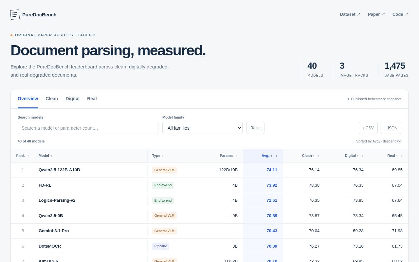419x262 pixels.
Task: Click End-to-end tag on FD-RL row
Action: (163, 185)
